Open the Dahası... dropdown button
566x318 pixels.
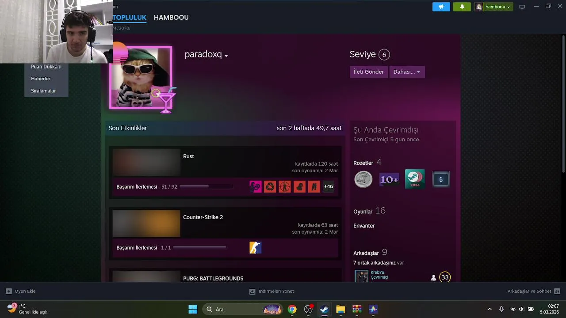click(x=407, y=72)
